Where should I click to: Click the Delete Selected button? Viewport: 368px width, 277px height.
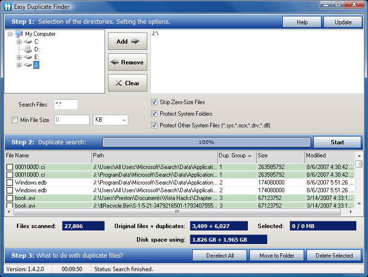[334, 255]
